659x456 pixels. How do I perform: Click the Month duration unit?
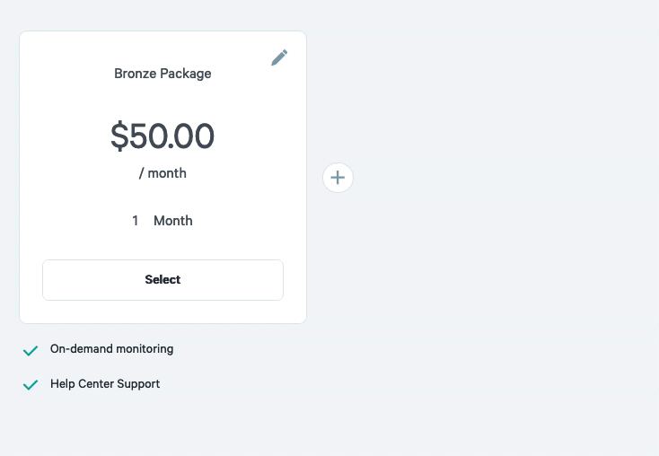tap(173, 221)
